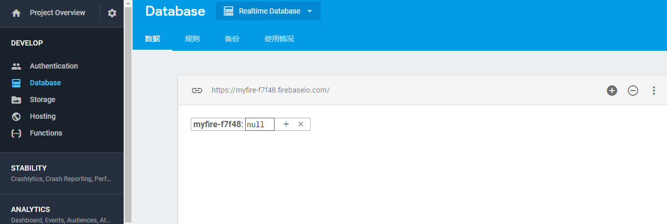667x224 pixels.
Task: Click the Database page heading
Action: [x=175, y=11]
